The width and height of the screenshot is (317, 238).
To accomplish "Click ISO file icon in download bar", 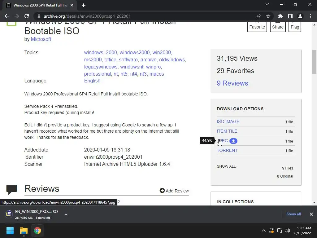I will 9,214.
